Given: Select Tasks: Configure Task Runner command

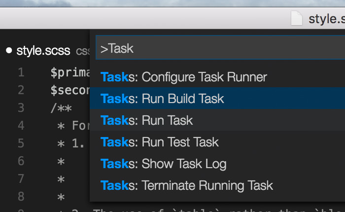Looking at the screenshot, I should click(x=217, y=77).
